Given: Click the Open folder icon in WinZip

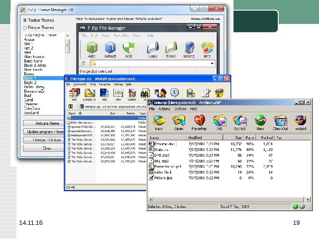Looking at the screenshot, I should (179, 120).
